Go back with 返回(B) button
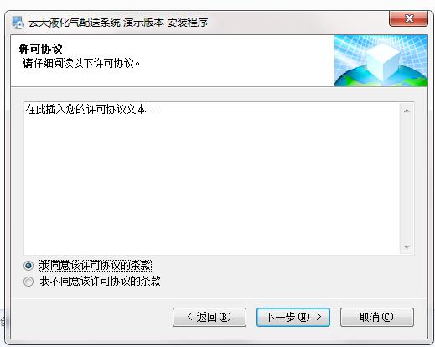 pos(210,317)
